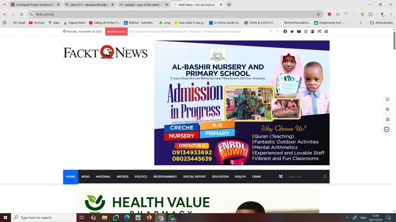This screenshot has width=396, height=222.
Task: Click the Health Value Pharmacy banner
Action: [x=196, y=200]
